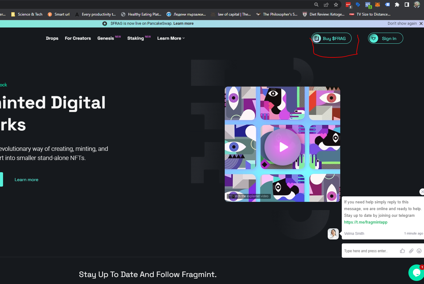
Task: Click the thumbs-up icon in chat
Action: (x=402, y=251)
